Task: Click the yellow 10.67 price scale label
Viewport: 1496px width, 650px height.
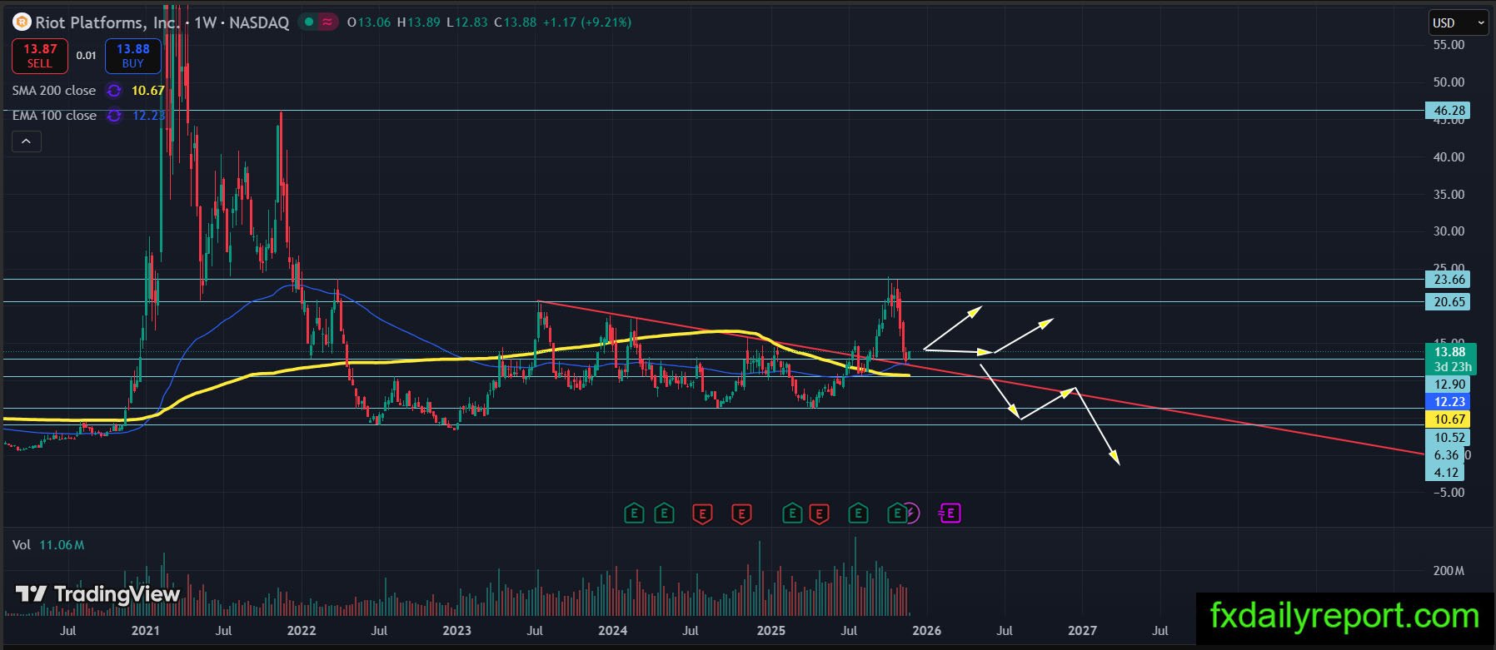Action: pyautogui.click(x=1449, y=419)
